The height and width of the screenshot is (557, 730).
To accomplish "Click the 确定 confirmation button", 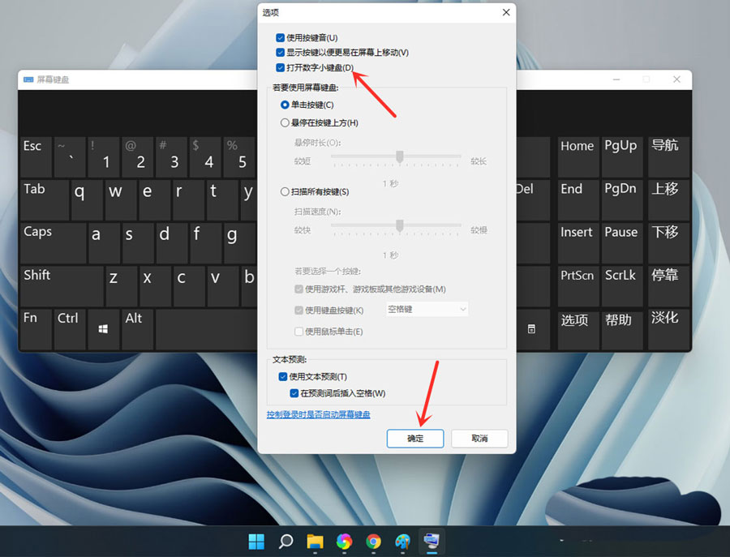I will pyautogui.click(x=414, y=438).
